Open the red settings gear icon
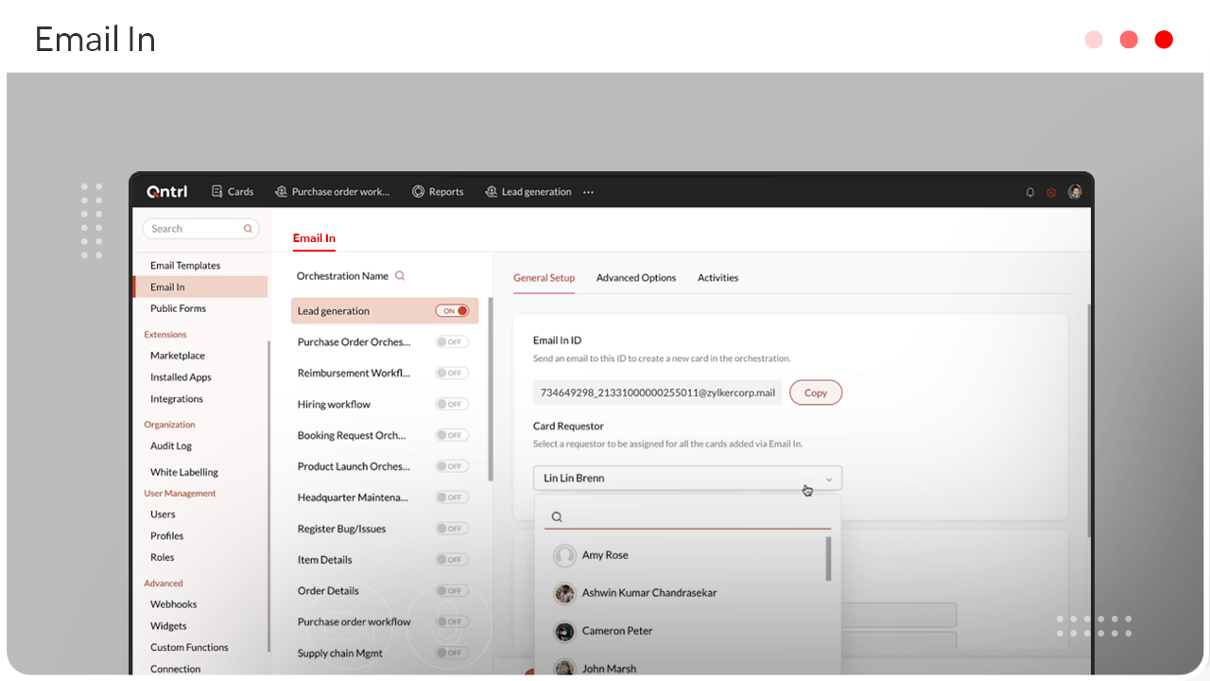This screenshot has height=681, width=1210. 1051,191
